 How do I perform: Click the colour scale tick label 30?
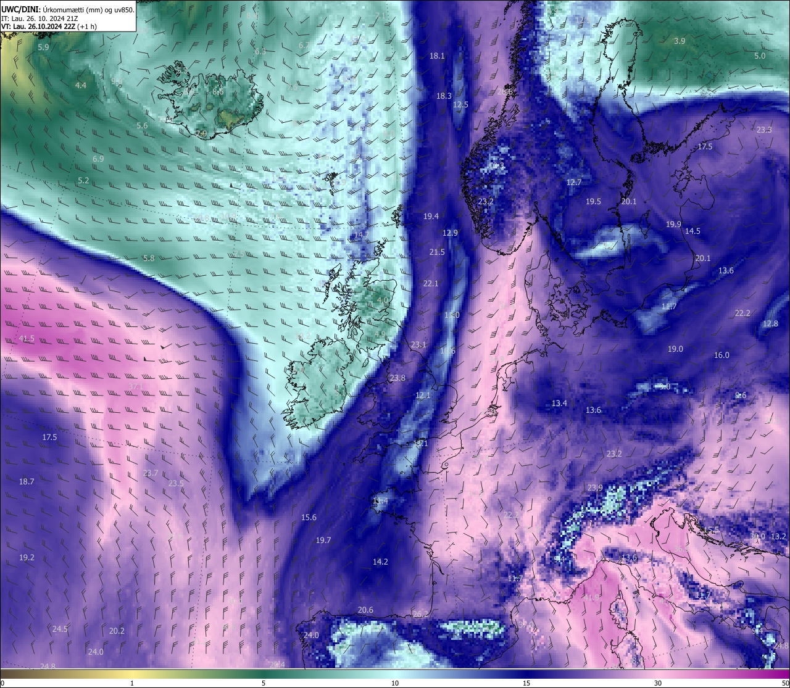pos(658,683)
